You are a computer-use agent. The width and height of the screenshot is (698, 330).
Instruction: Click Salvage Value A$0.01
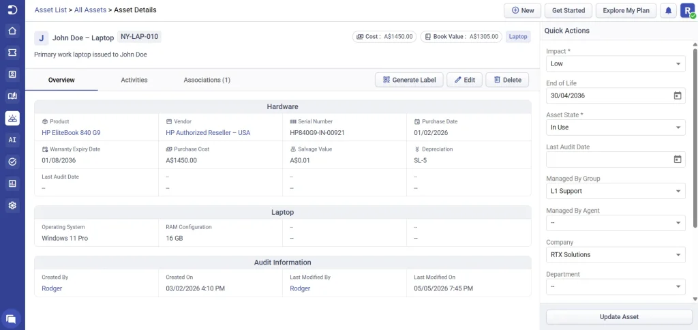[300, 160]
